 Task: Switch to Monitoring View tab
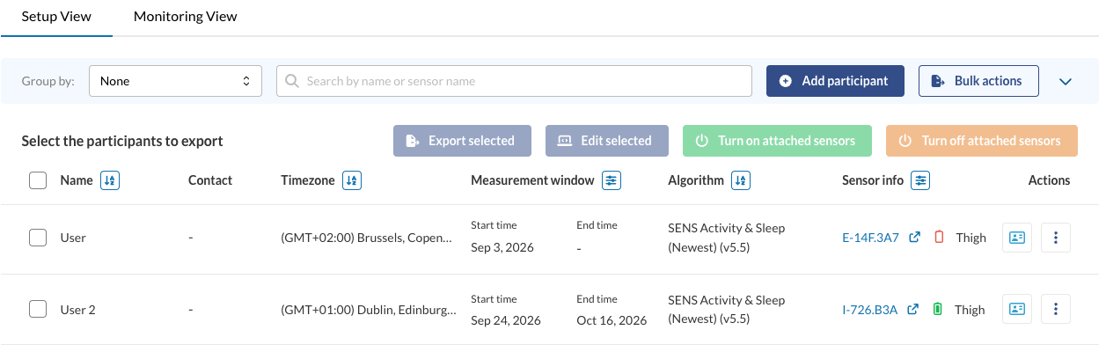click(185, 17)
